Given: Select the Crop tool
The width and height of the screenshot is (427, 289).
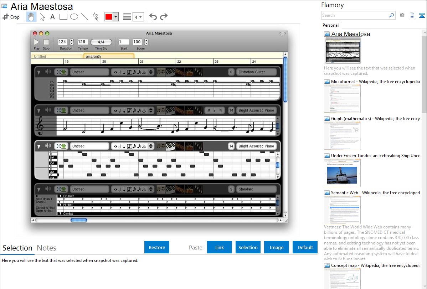Looking at the screenshot, I should click(11, 17).
